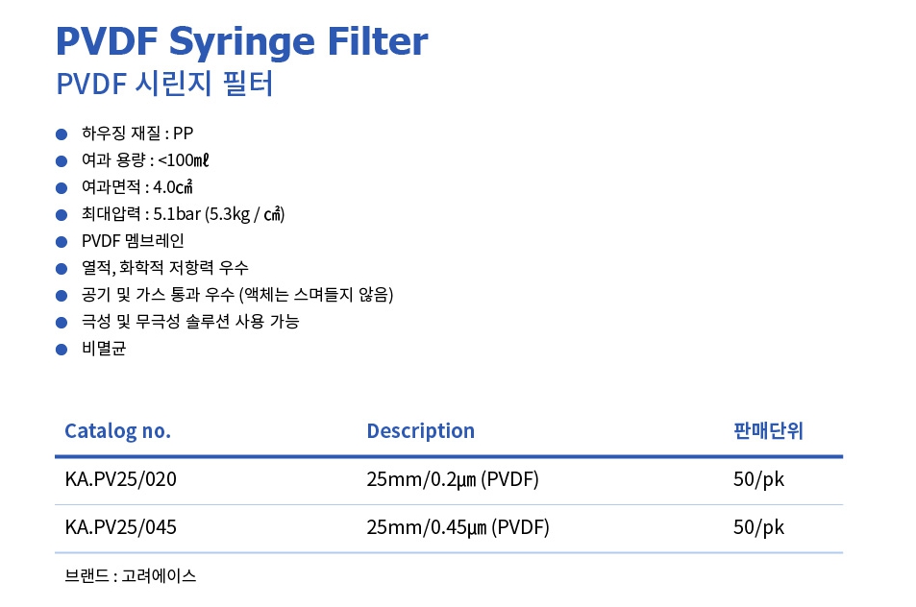Click the 판매단위 column header
916x607 pixels.
(x=768, y=431)
